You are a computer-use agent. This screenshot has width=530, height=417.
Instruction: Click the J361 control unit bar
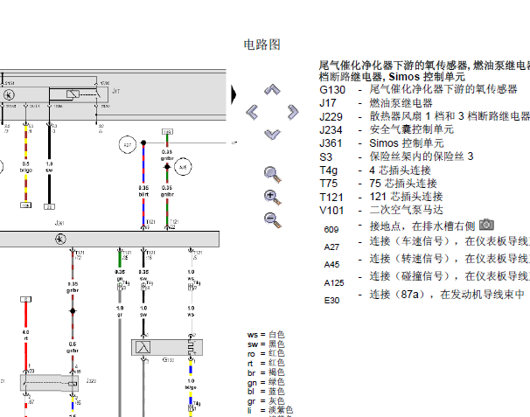[109, 240]
